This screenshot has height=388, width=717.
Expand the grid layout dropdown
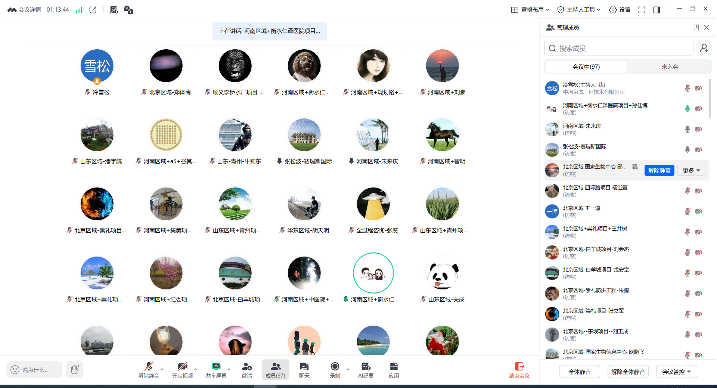point(530,10)
